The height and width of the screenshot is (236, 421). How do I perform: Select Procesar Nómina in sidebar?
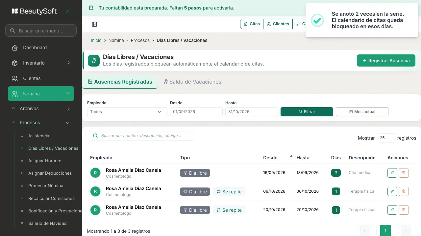(46, 186)
